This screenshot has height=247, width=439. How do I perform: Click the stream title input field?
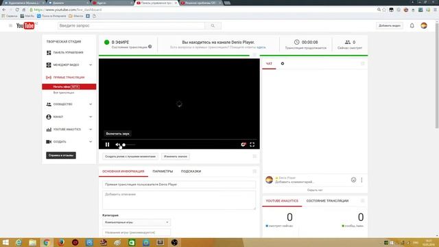(179, 185)
